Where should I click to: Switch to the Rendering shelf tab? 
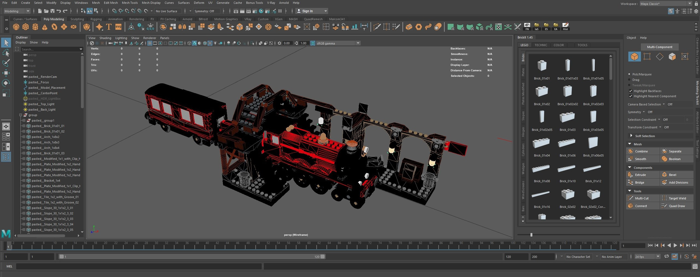click(136, 19)
